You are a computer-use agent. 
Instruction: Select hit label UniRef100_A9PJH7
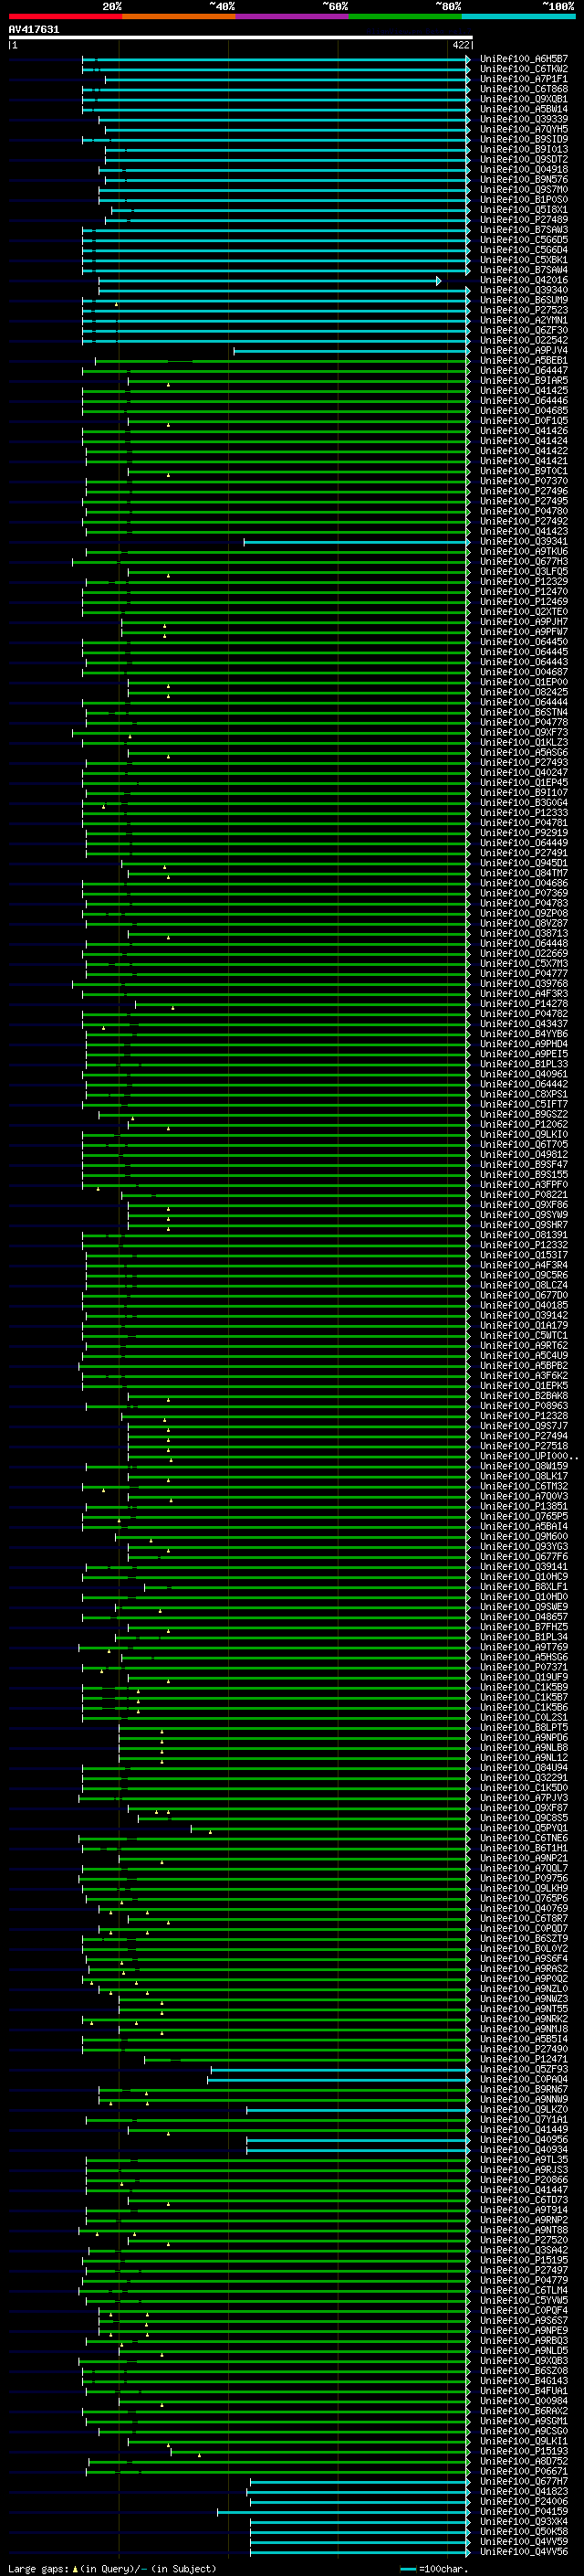click(523, 622)
